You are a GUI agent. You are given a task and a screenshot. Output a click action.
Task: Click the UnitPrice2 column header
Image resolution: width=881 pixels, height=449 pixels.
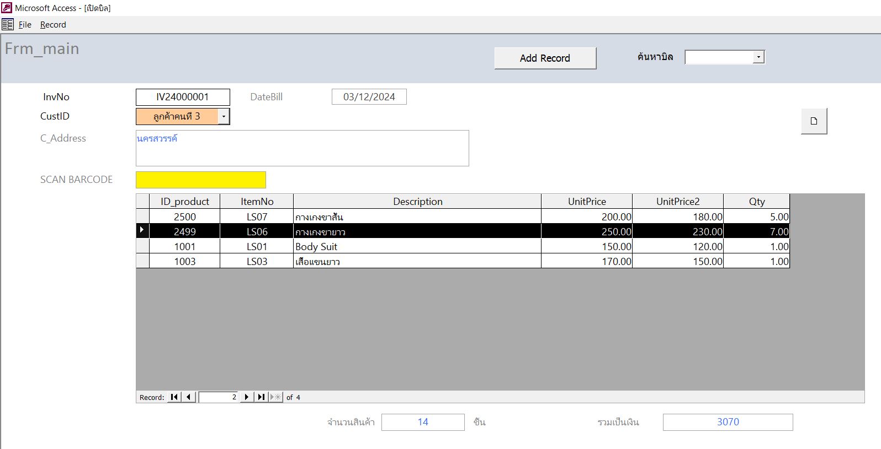pyautogui.click(x=678, y=201)
